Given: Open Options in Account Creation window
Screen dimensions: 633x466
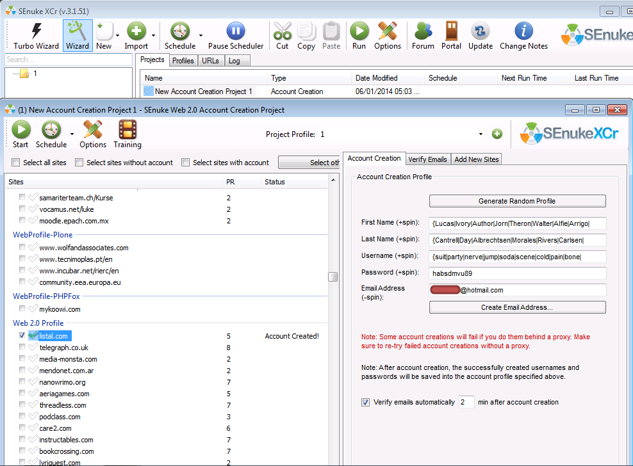Looking at the screenshot, I should pyautogui.click(x=93, y=134).
